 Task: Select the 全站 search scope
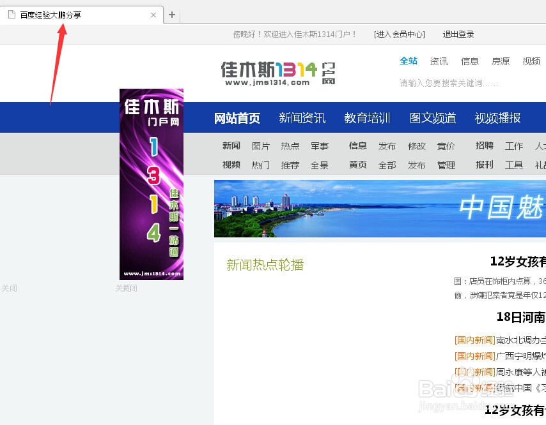click(x=409, y=61)
